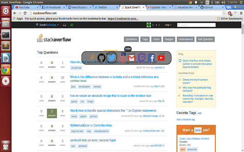Switch to the YouTube tab

tap(26, 7)
